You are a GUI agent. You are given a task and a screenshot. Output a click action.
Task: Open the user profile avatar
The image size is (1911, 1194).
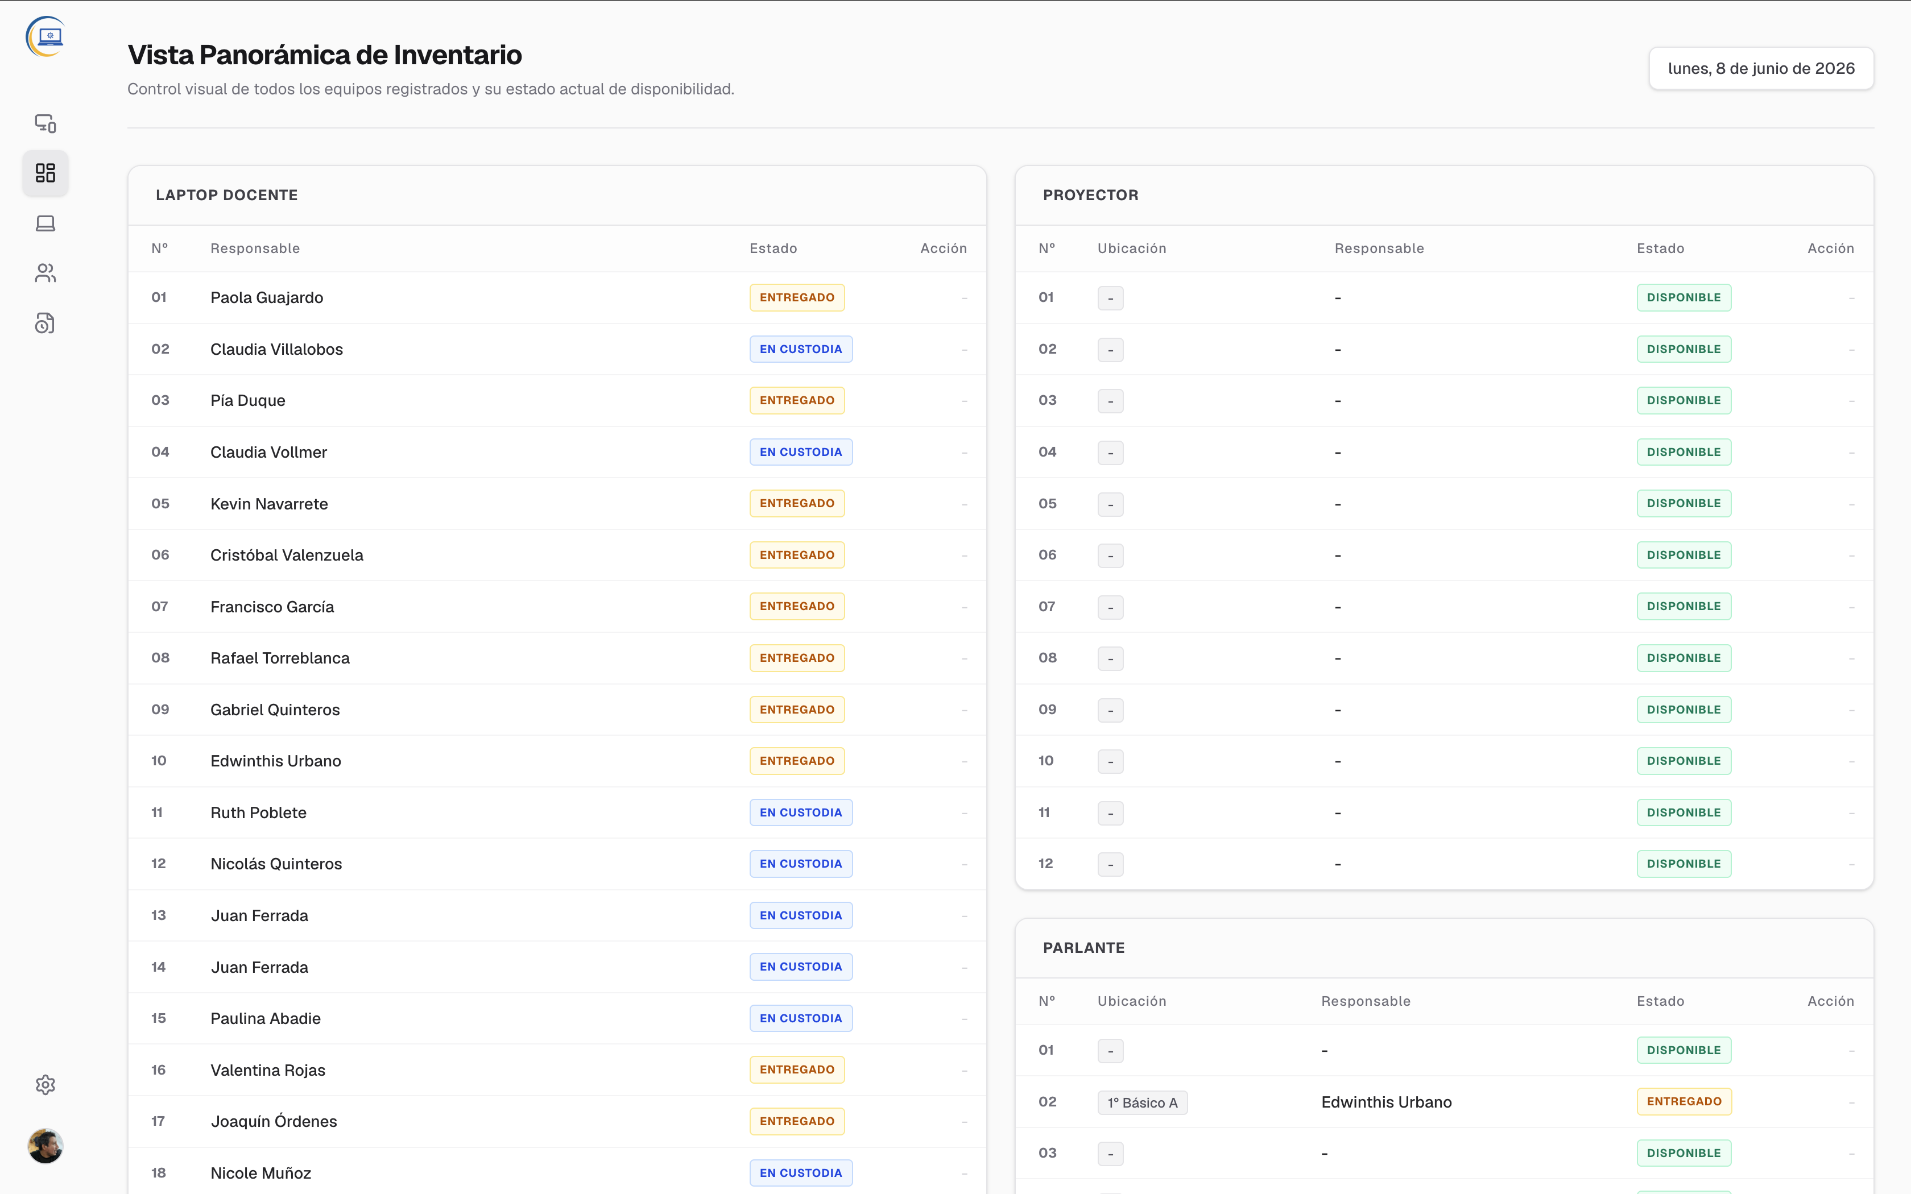click(45, 1146)
